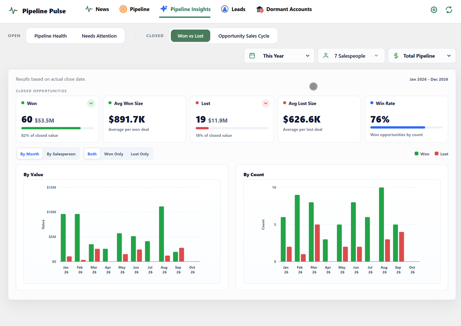Image resolution: width=461 pixels, height=326 pixels.
Task: Click the Won card green progress bar
Action: (x=58, y=128)
